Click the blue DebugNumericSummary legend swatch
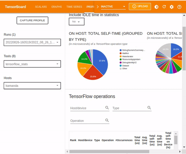 tap(121, 50)
